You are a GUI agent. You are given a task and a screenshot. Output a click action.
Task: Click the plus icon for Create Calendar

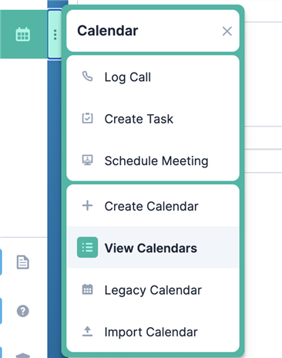[x=87, y=206]
